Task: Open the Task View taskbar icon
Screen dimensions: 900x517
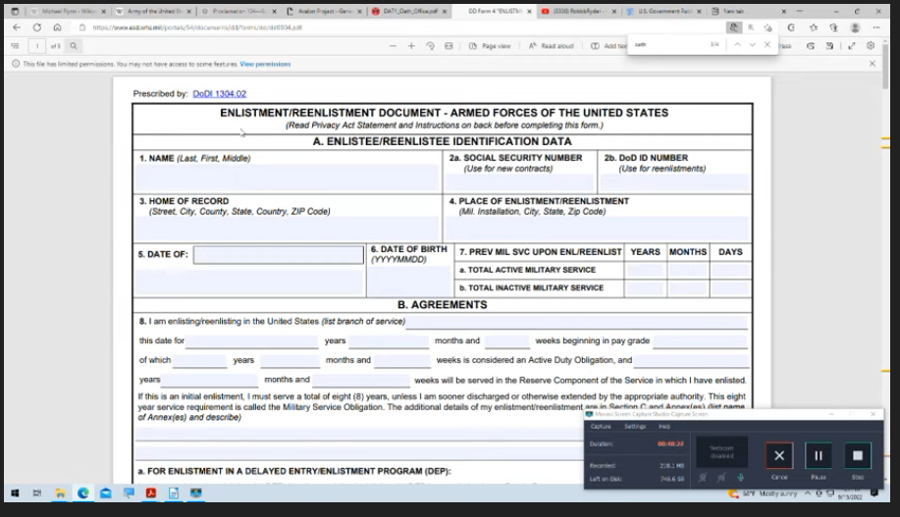Action: (37, 492)
